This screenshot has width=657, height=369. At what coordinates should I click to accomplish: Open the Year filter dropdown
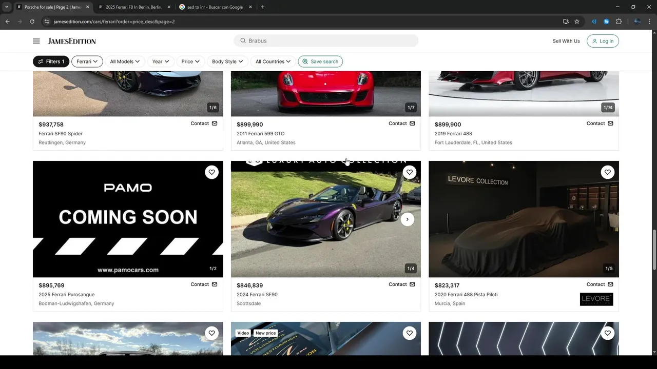(x=161, y=61)
